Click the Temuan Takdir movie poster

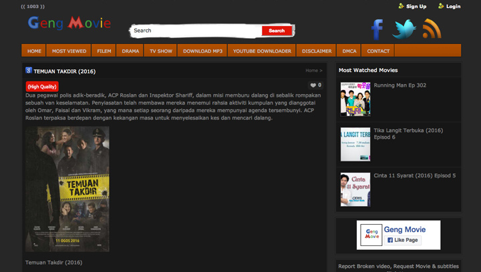pyautogui.click(x=67, y=189)
